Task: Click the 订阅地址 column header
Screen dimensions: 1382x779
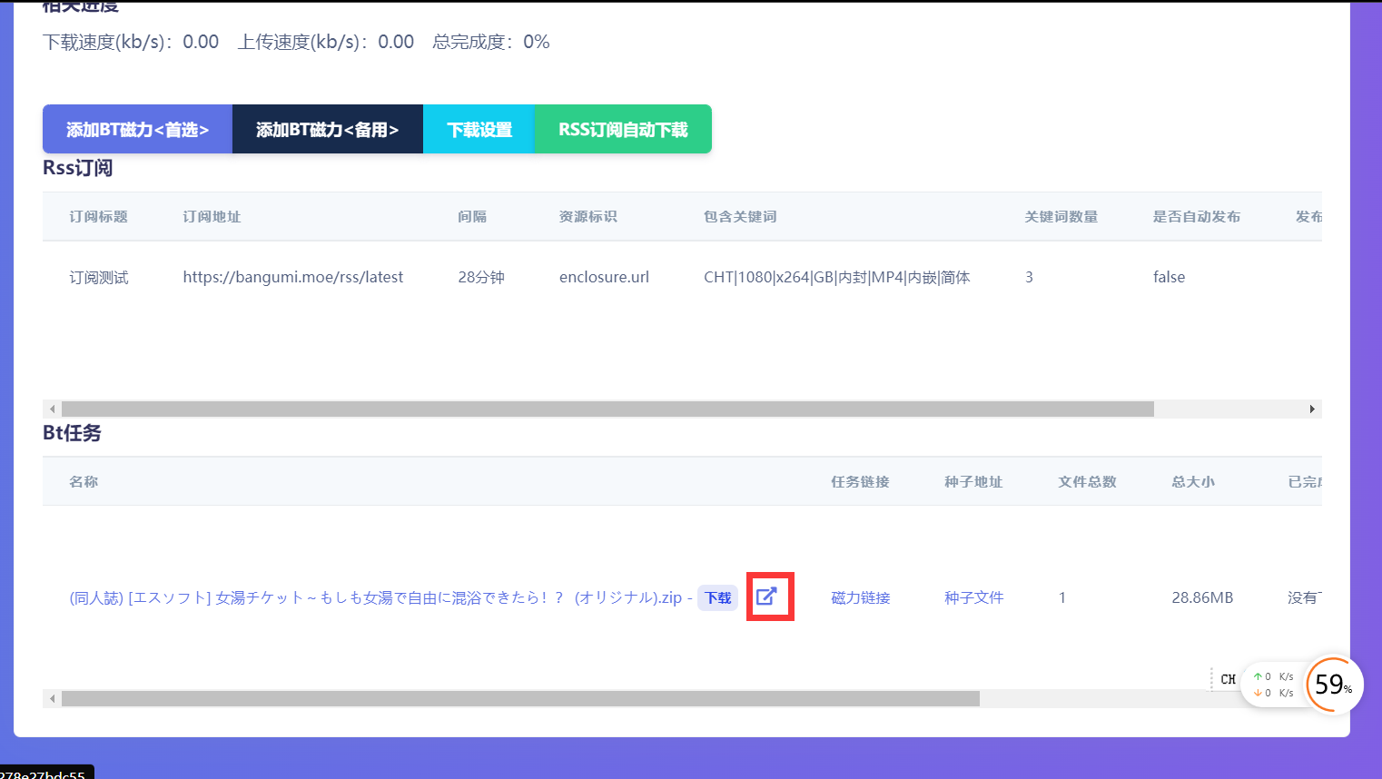Action: (x=212, y=216)
